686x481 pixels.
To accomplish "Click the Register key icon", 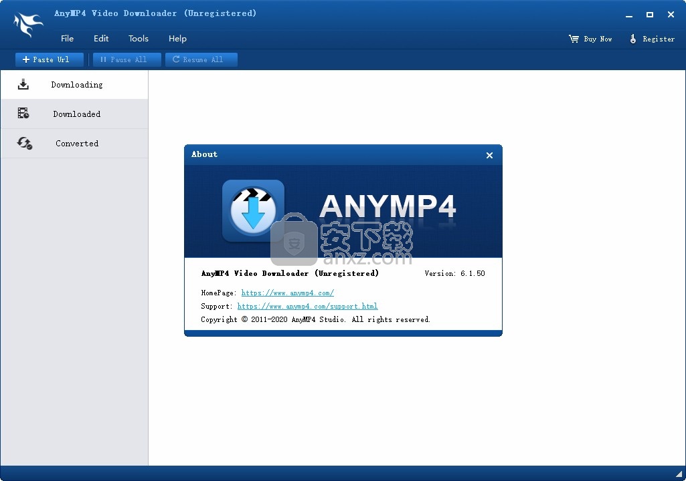I will coord(632,39).
